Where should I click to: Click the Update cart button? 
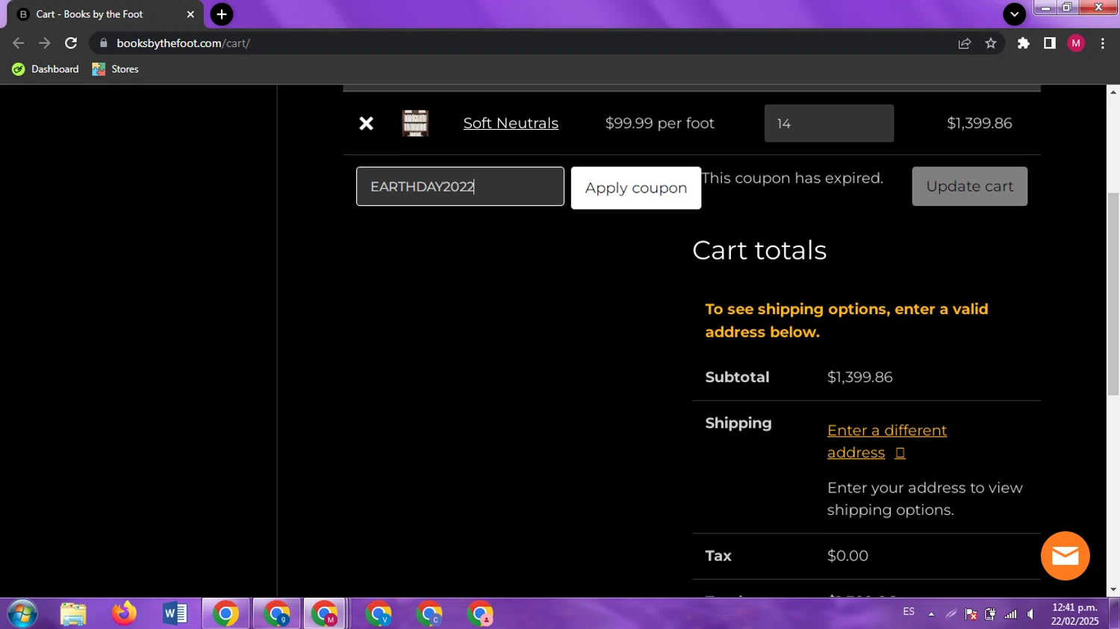(x=969, y=187)
